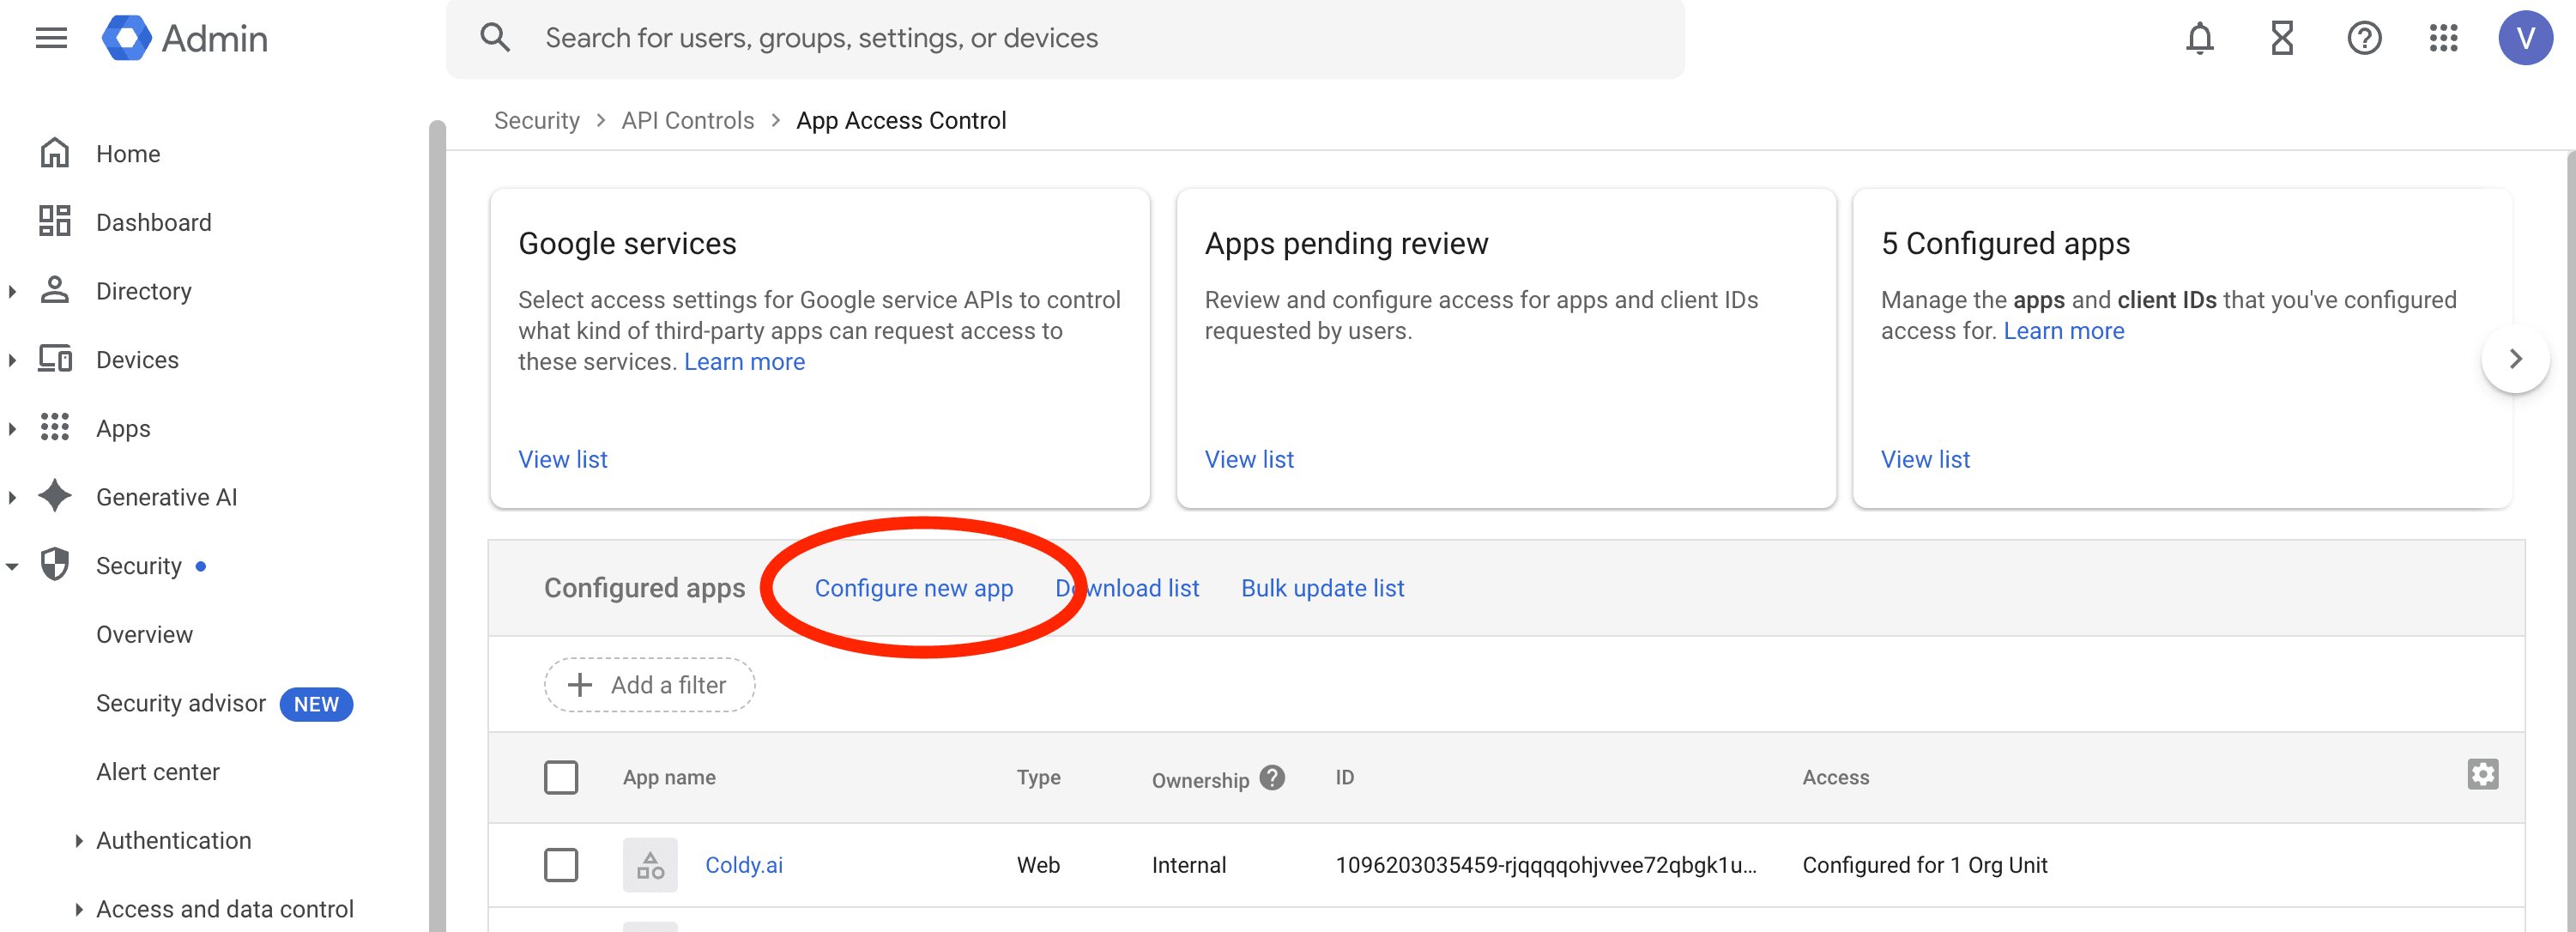
Task: Click the Bulk update list link
Action: tap(1322, 588)
